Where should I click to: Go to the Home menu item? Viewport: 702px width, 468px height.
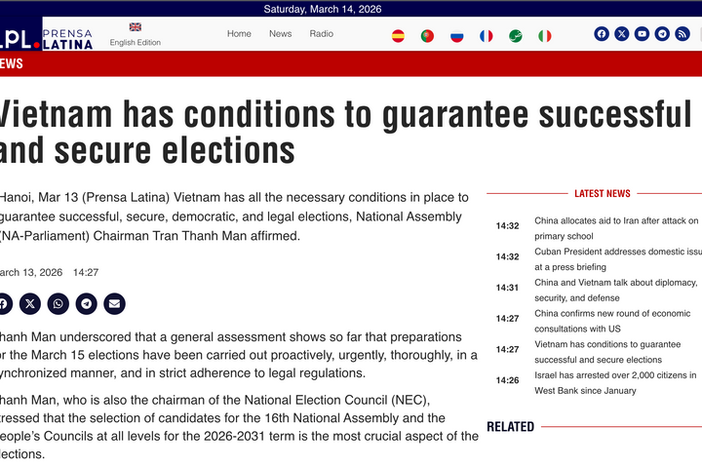[239, 33]
